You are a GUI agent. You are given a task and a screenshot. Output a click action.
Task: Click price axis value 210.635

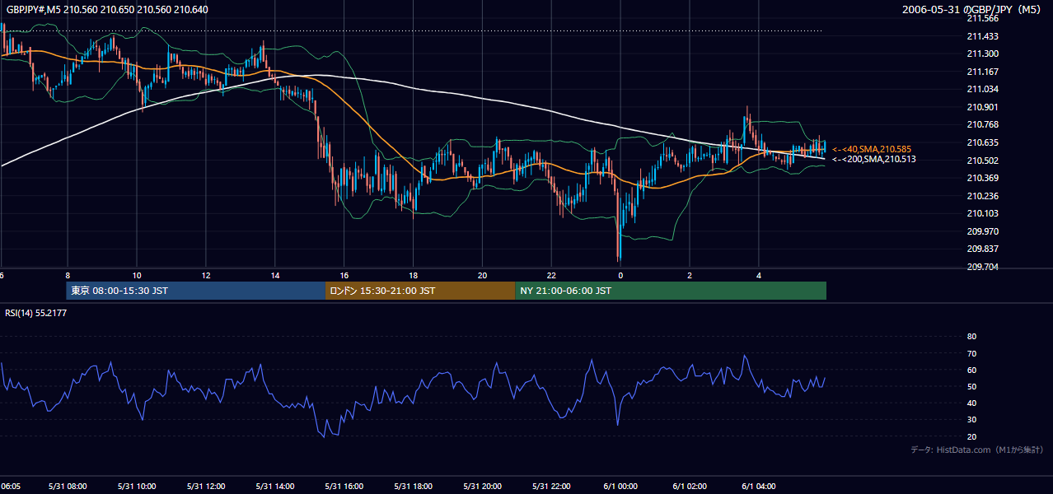pos(981,142)
